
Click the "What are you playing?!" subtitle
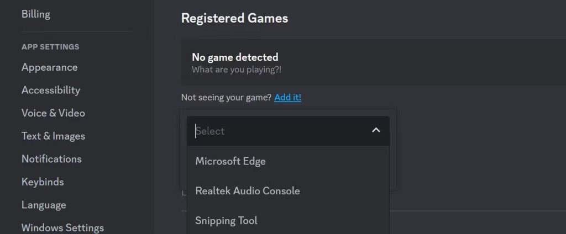point(237,70)
